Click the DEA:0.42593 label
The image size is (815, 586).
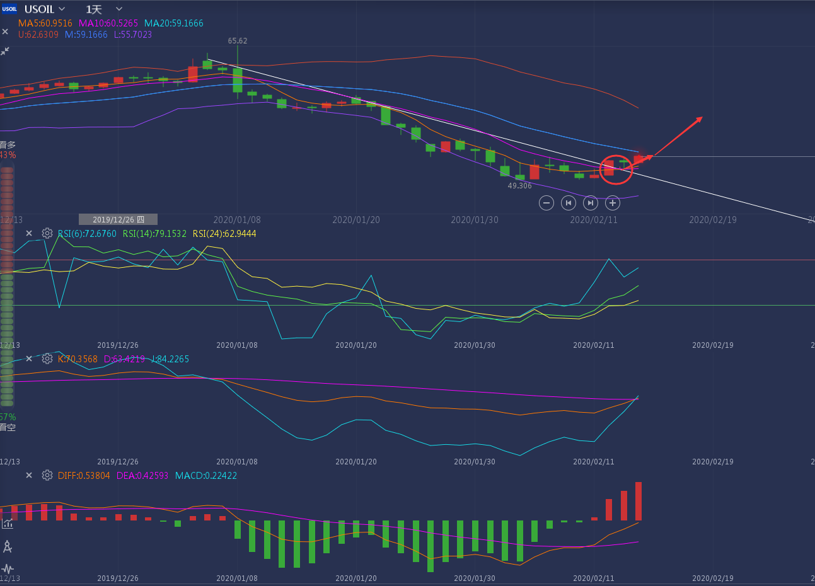click(x=142, y=476)
